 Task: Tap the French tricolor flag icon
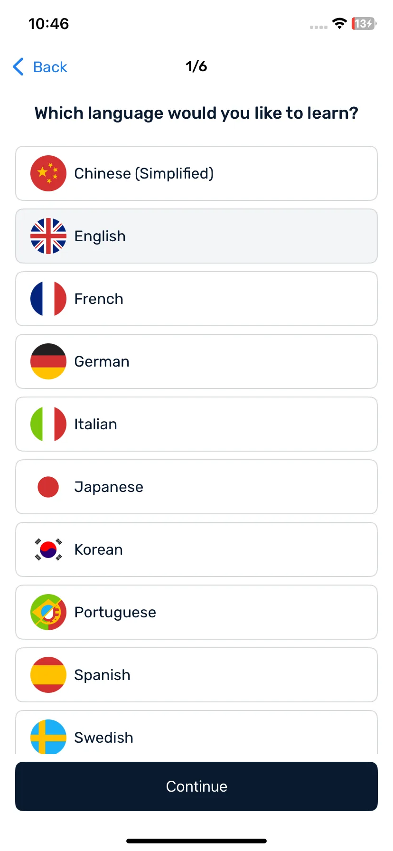tap(48, 299)
